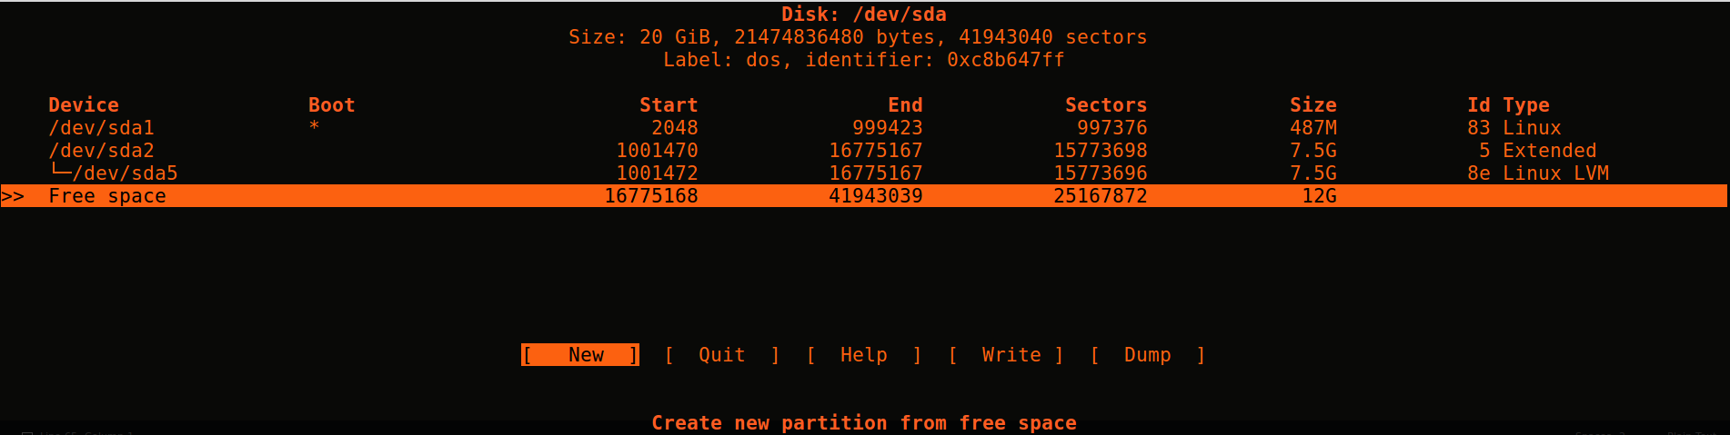The width and height of the screenshot is (1730, 435).
Task: Click the Dump menu option
Action: tap(1147, 355)
